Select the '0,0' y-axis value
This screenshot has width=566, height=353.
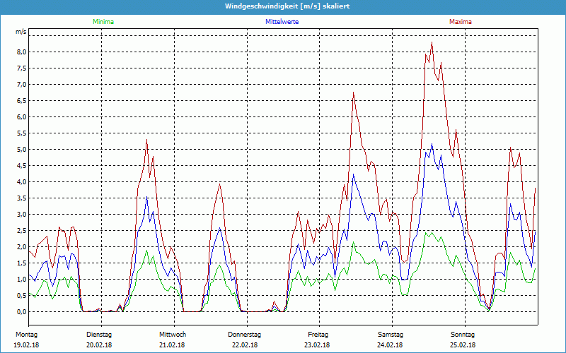(21, 311)
